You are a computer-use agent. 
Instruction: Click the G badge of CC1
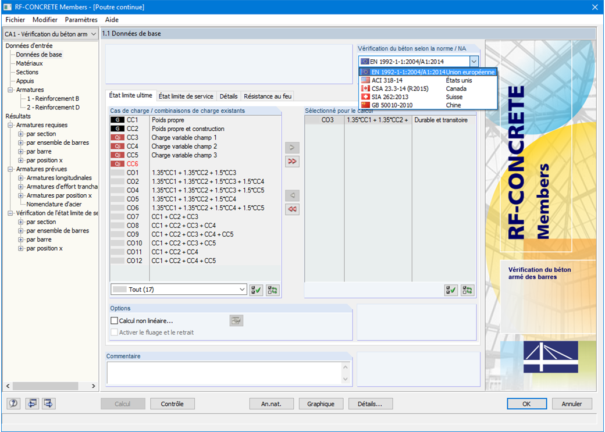click(x=118, y=120)
